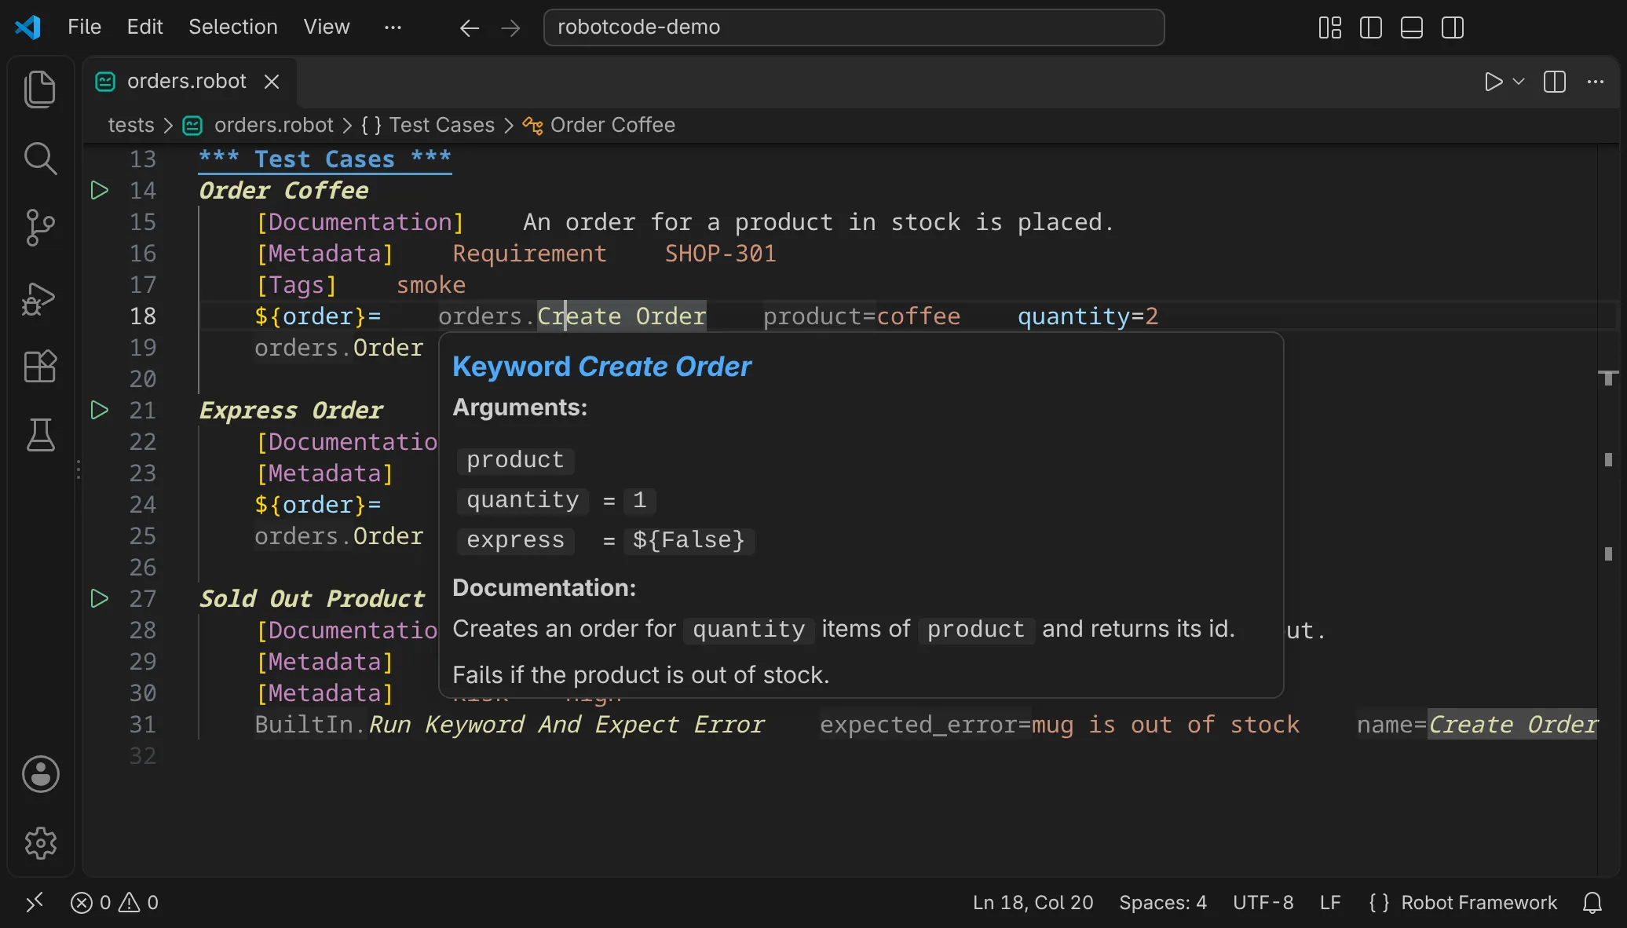Viewport: 1627px width, 928px height.
Task: Click line number 20 in gutter
Action: [x=143, y=379]
